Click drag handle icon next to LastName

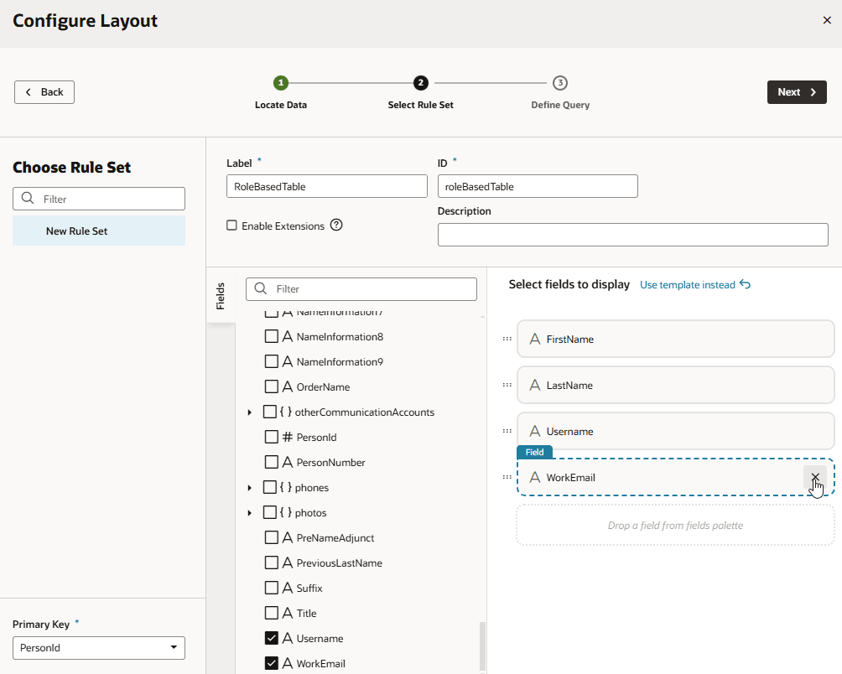507,385
